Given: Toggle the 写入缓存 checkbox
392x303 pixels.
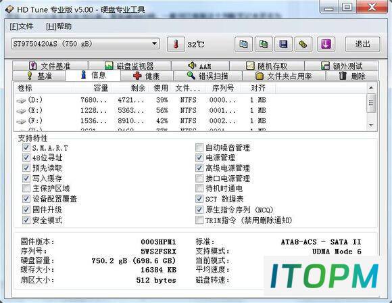Looking at the screenshot, I should [x=26, y=178].
